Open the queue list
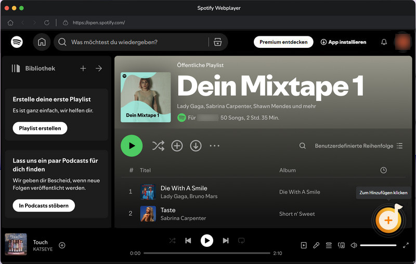The width and height of the screenshot is (416, 264). coord(329,245)
